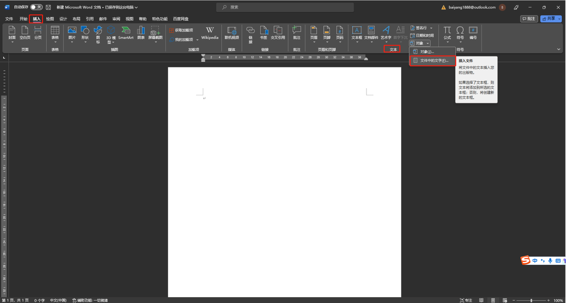
Task: Click the Wikipedia add-in icon
Action: click(210, 32)
